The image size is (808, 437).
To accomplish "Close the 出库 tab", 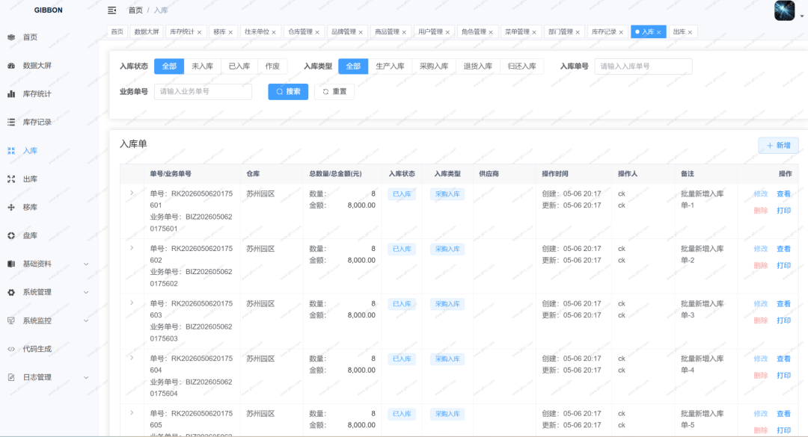I will [x=690, y=32].
